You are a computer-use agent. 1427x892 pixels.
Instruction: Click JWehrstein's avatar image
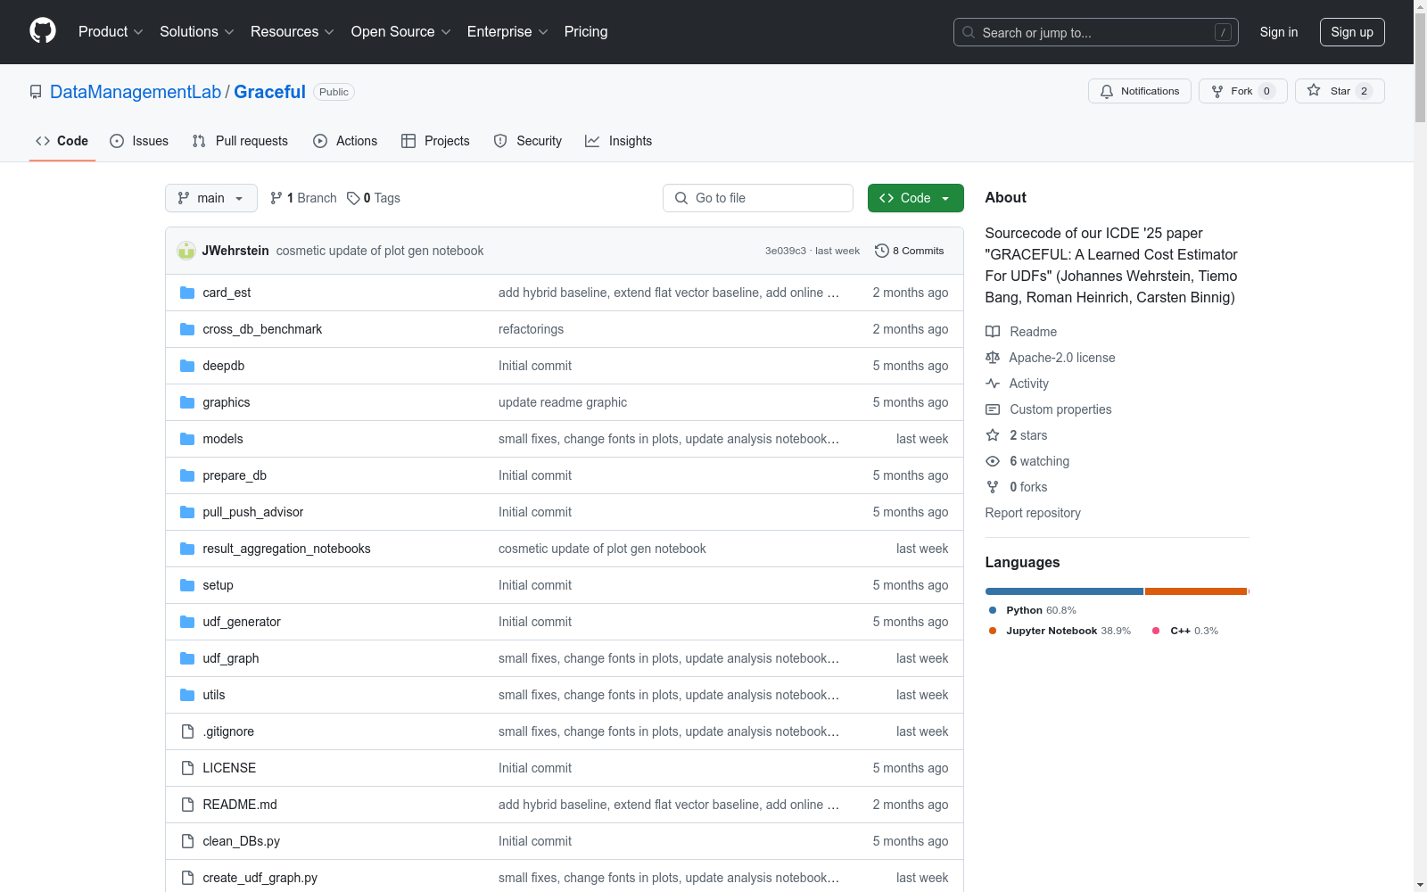point(186,251)
